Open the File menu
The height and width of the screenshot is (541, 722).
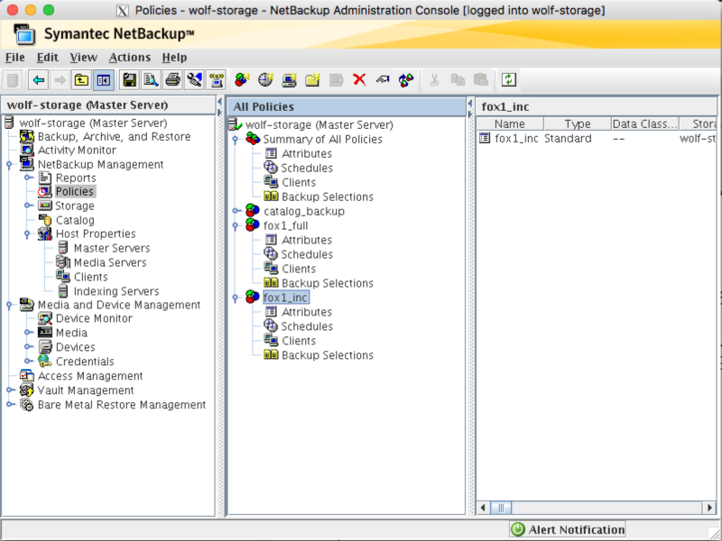click(x=14, y=58)
